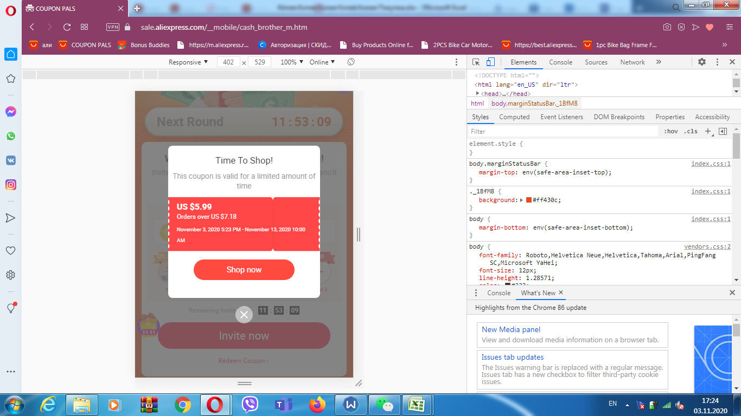Open VK in Opera sidebar
This screenshot has height=416, width=741.
[11, 160]
